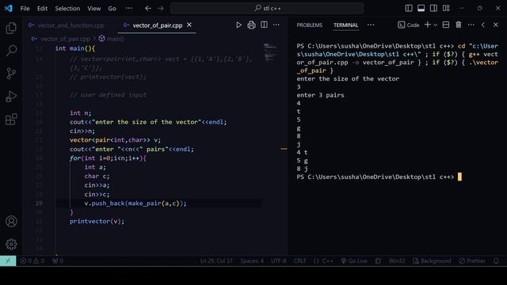Viewport: 507px width, 285px height.
Task: Run the code with play button
Action: 238,25
